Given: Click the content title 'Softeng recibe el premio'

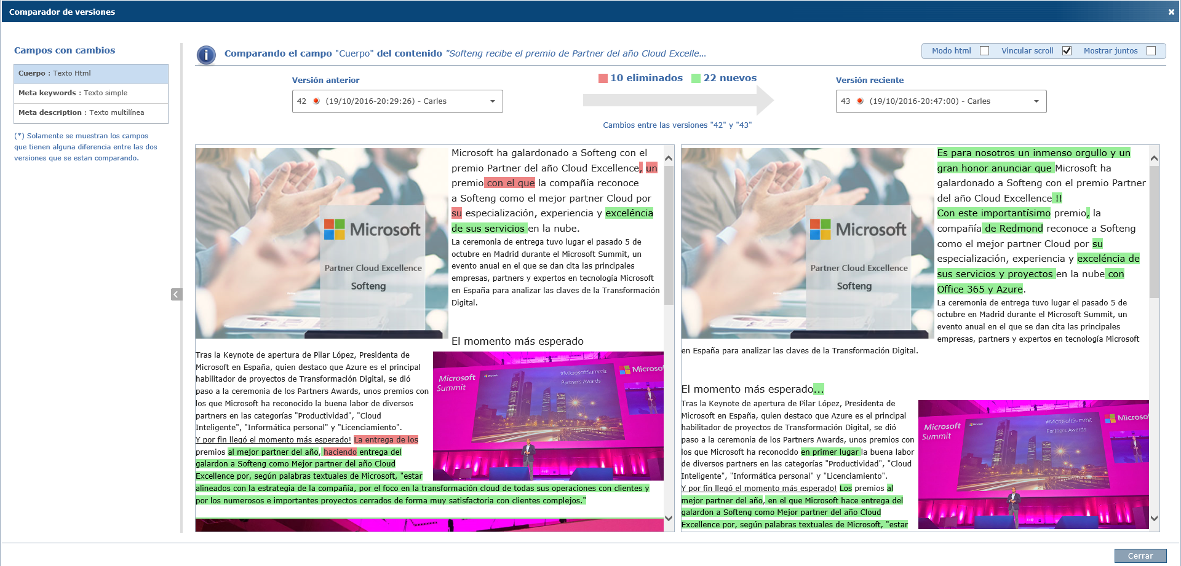Looking at the screenshot, I should (x=576, y=53).
